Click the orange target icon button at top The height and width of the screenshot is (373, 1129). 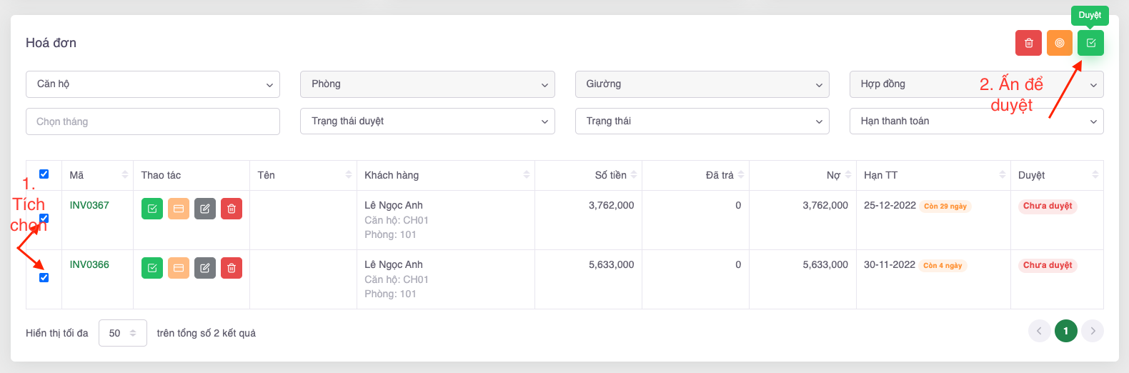pyautogui.click(x=1059, y=43)
